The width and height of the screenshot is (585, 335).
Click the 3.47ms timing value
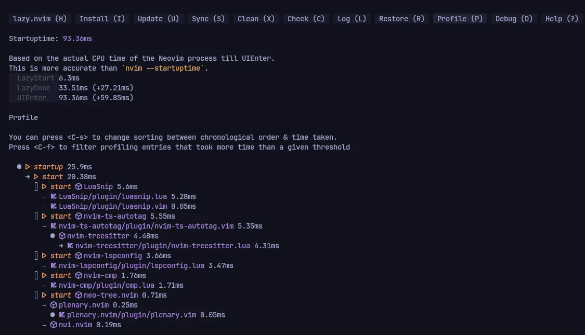point(221,265)
